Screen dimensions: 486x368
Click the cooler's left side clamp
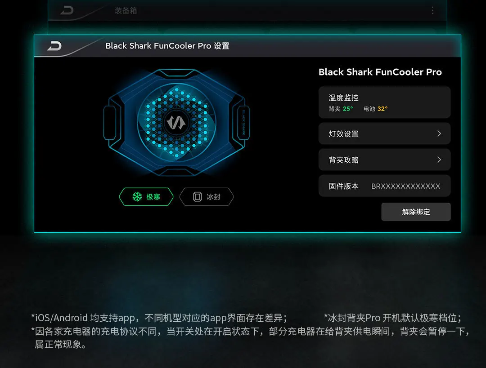pos(110,123)
